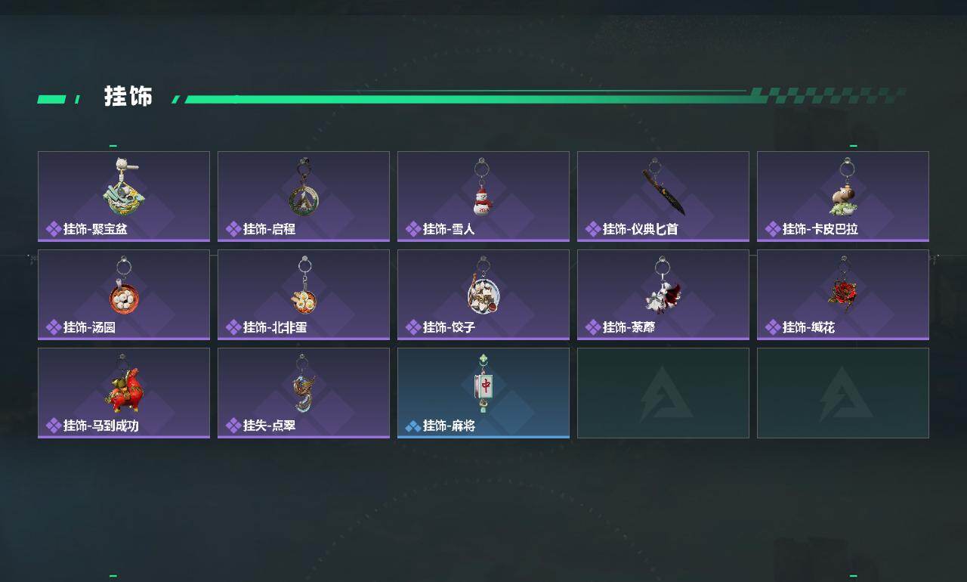967x582 pixels.
Task: Click blue rarity diamond beside 挂饰-麻将
Action: click(413, 426)
